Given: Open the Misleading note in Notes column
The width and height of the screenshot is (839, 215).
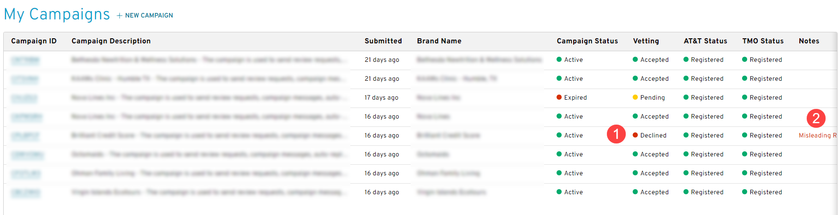Looking at the screenshot, I should 818,135.
